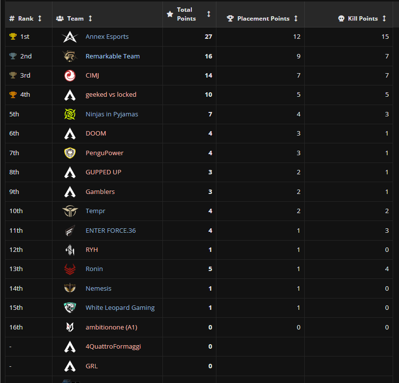The height and width of the screenshot is (383, 399).
Task: Open the White Leopard Gaming link
Action: [120, 307]
